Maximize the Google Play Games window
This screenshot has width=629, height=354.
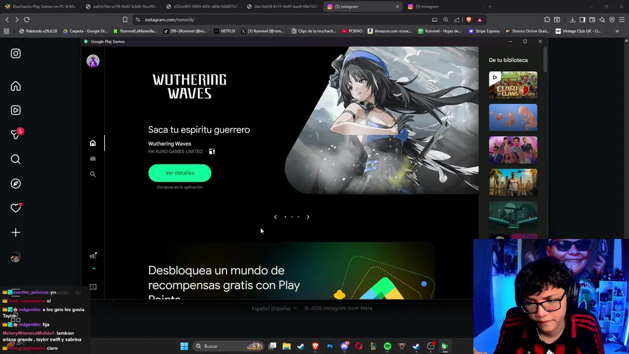tap(525, 41)
